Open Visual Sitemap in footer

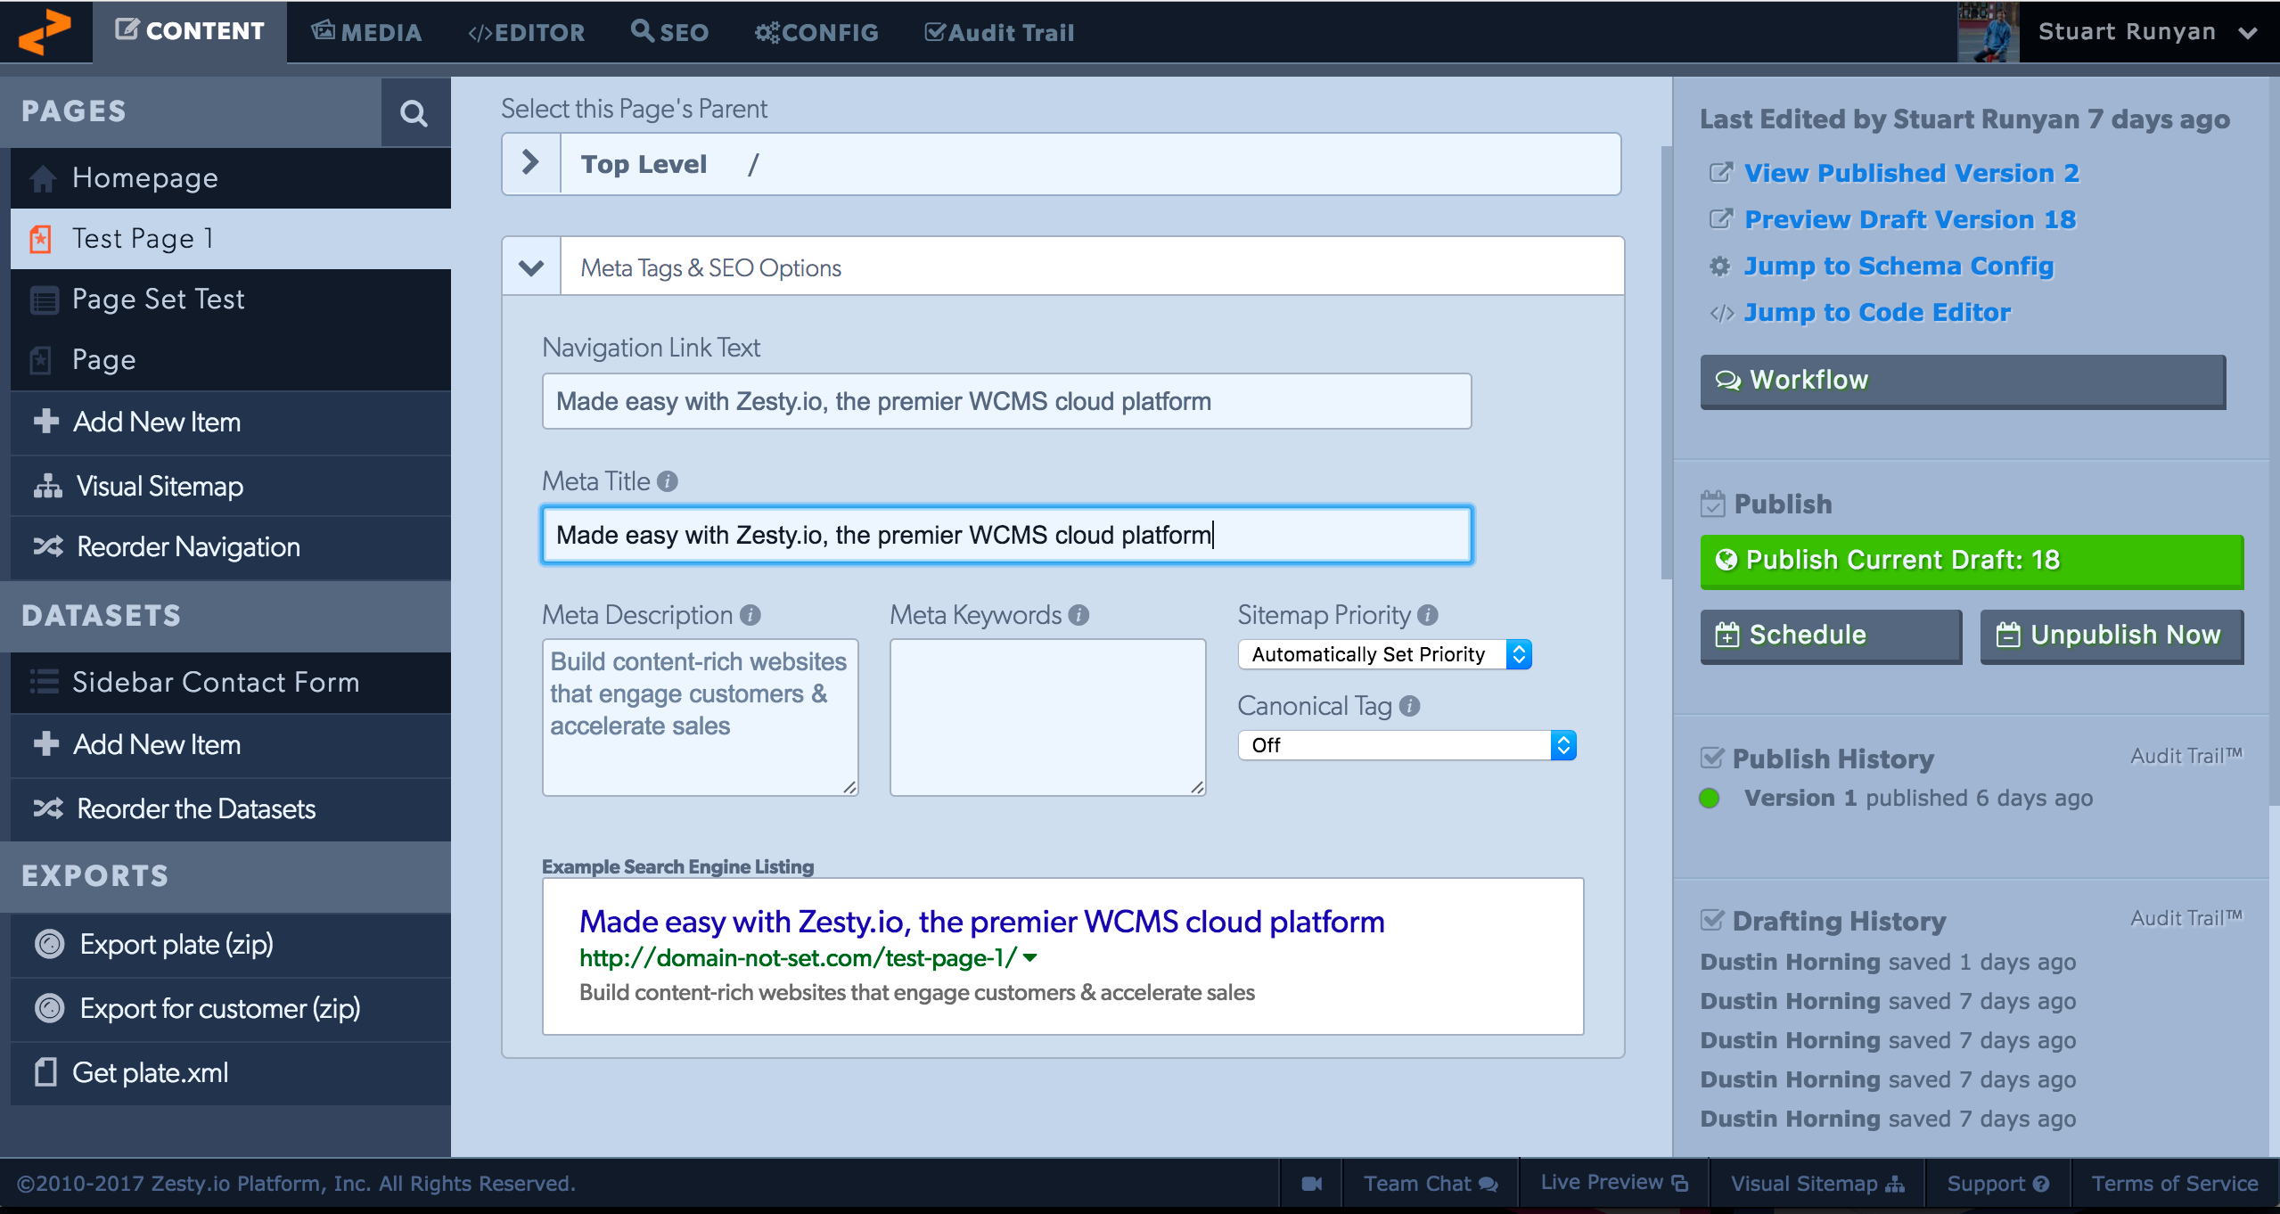(1817, 1184)
